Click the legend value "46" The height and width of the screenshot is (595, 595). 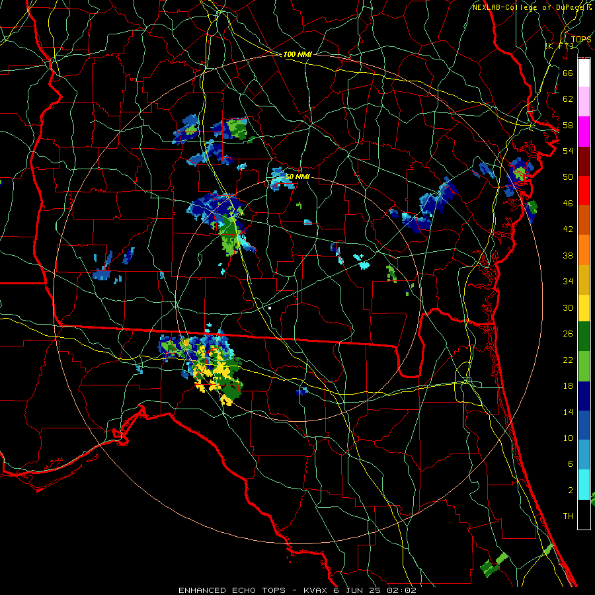pyautogui.click(x=568, y=204)
